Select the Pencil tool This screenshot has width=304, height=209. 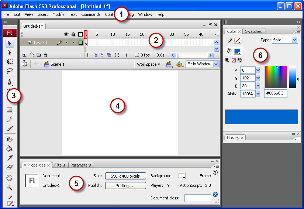coord(9,119)
